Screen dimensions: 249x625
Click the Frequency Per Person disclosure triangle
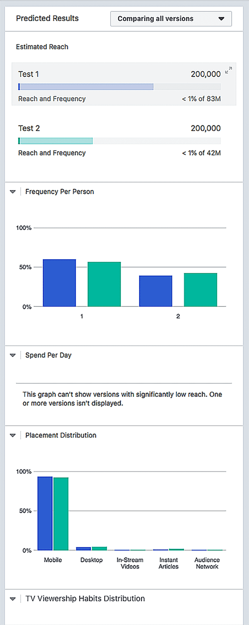[12, 191]
